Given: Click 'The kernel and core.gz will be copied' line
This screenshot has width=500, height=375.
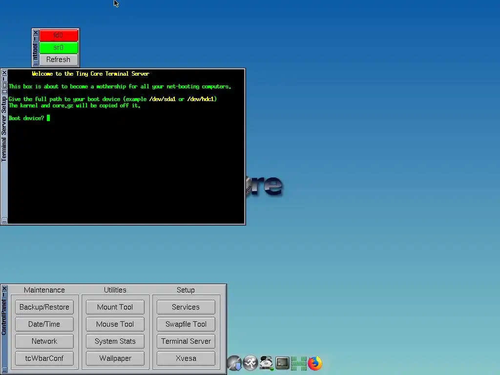Looking at the screenshot, I should click(x=75, y=105).
